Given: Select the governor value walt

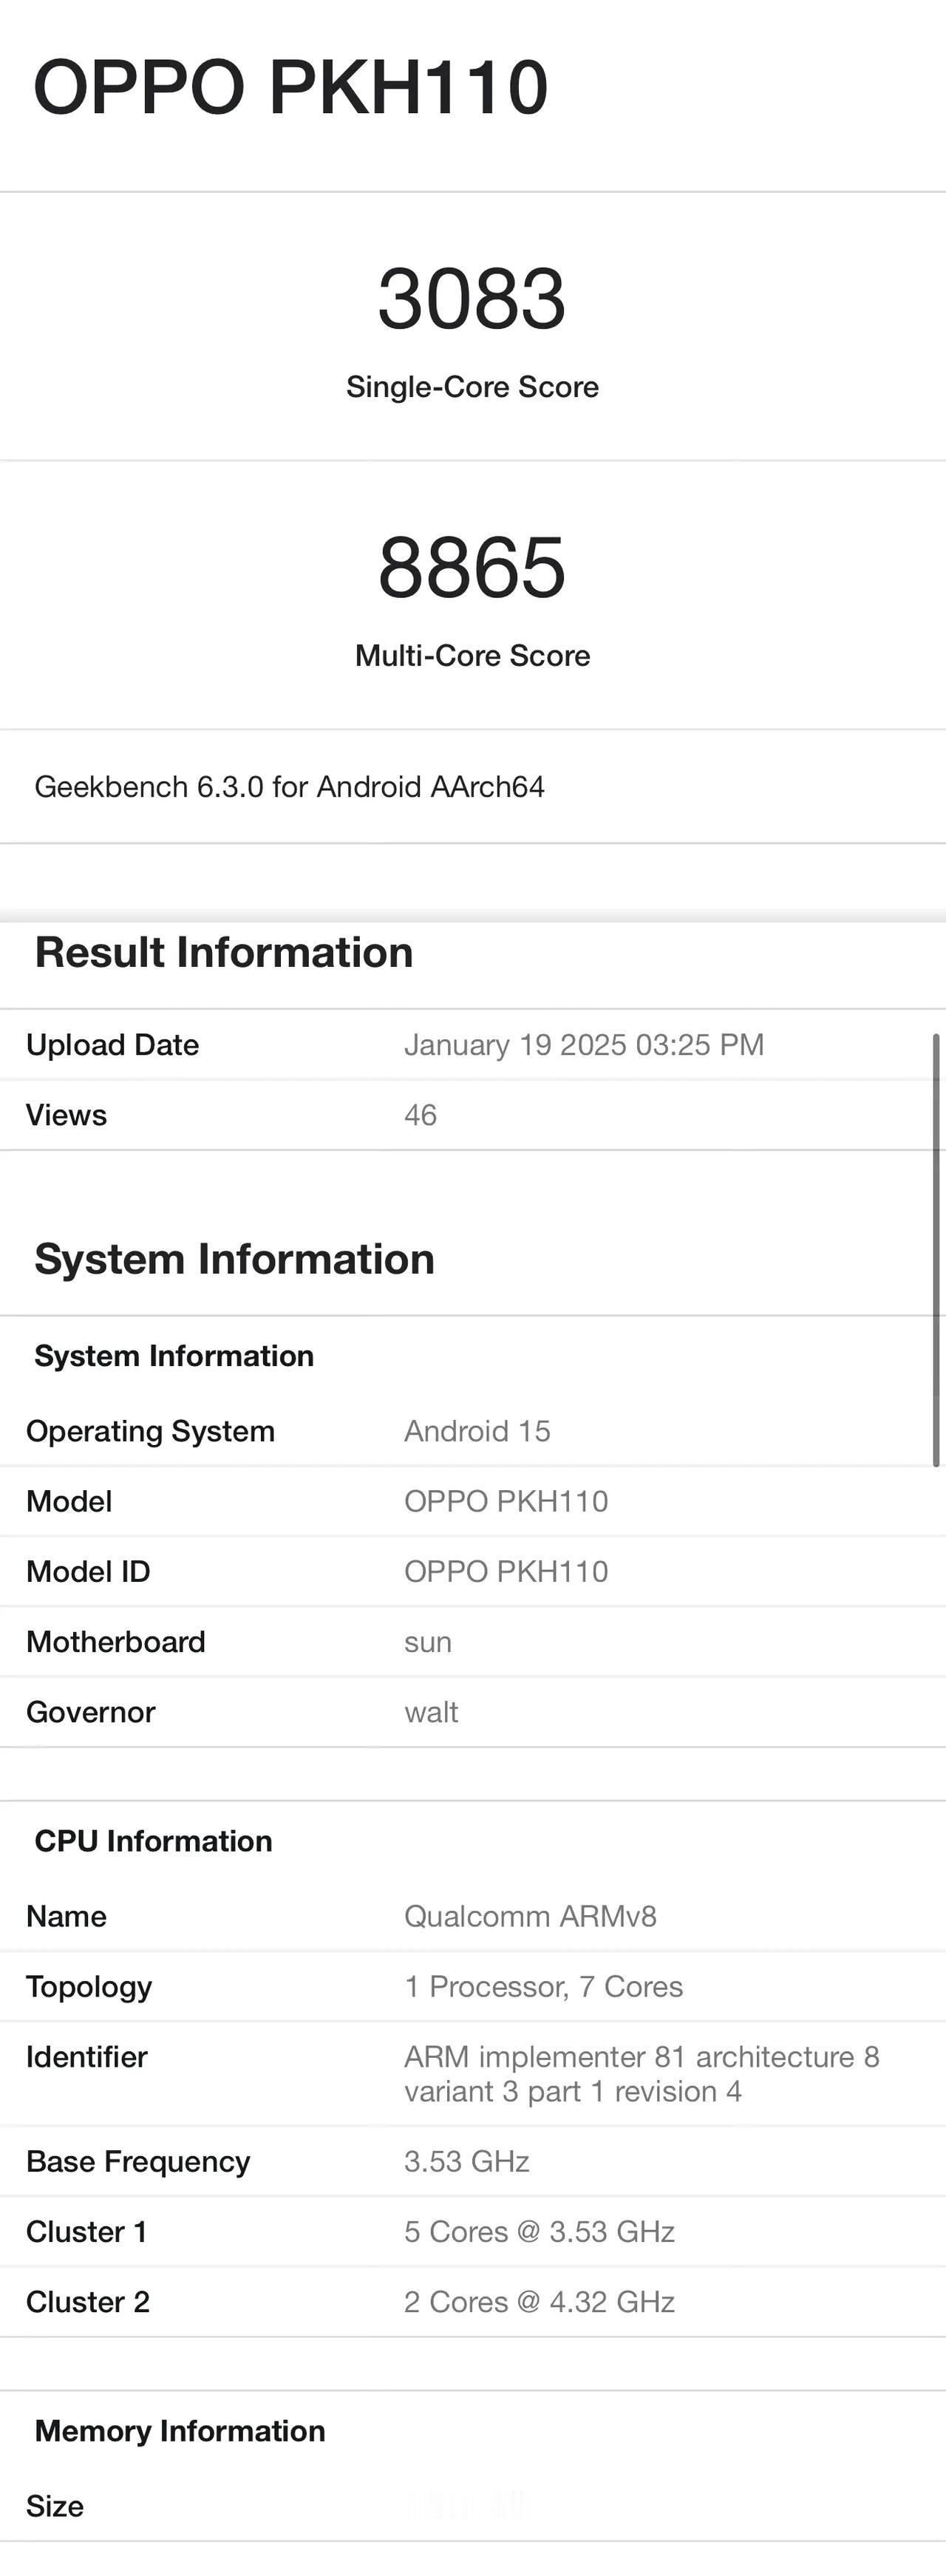Looking at the screenshot, I should point(431,1712).
